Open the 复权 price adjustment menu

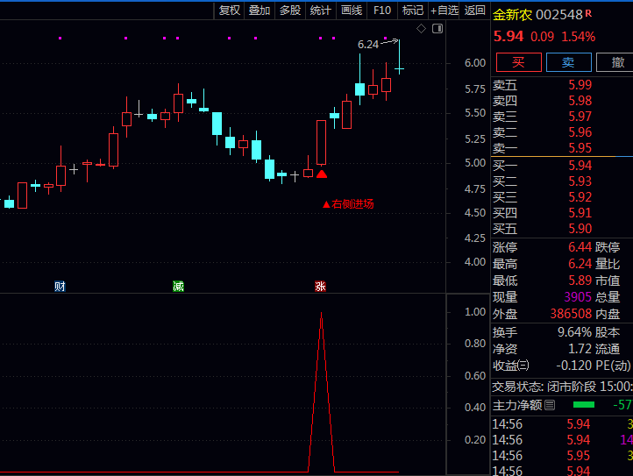tap(230, 11)
